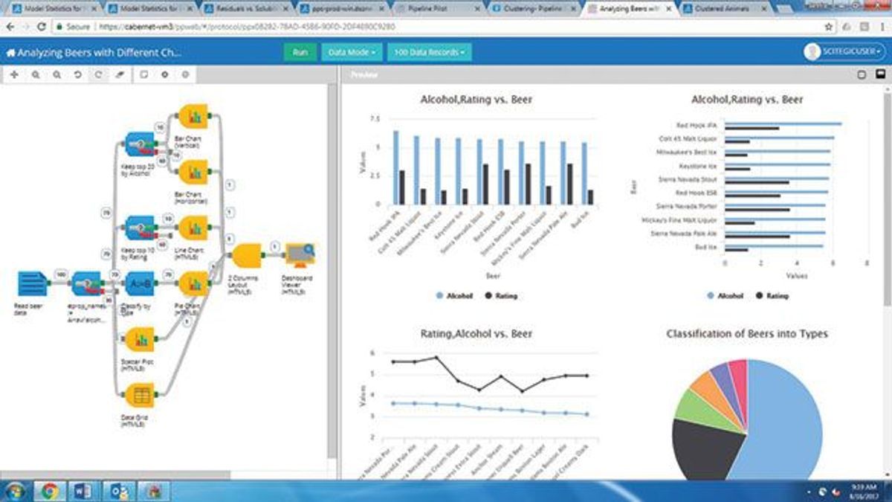The image size is (892, 502).
Task: Click the 2 Columns Layout node
Action: [246, 257]
